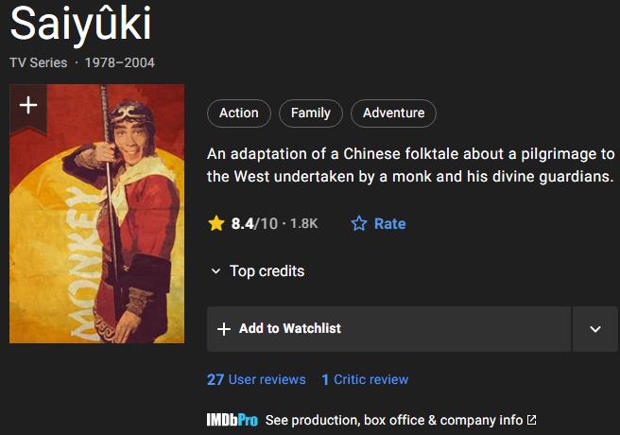Click the plus ribbon on the poster
Viewport: 620px width, 435px height.
coord(28,105)
